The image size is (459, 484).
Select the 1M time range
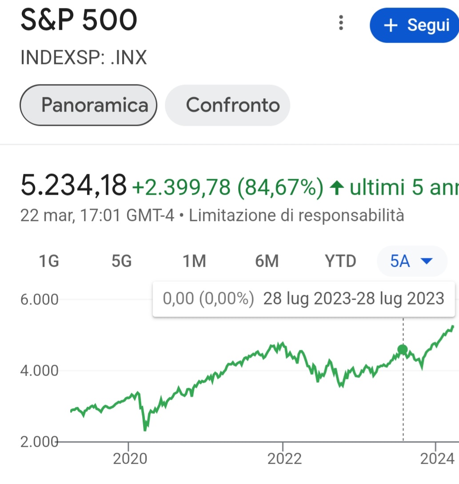coord(194,261)
